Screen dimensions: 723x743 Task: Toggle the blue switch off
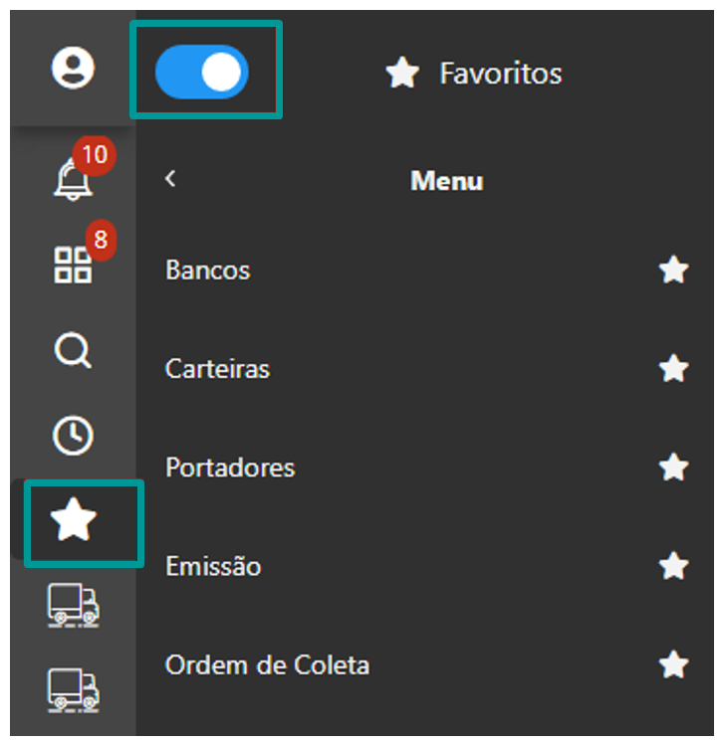click(202, 73)
